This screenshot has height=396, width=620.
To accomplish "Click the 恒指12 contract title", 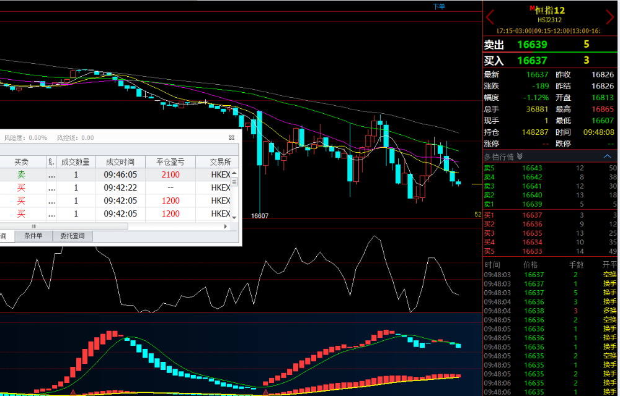I will coord(550,11).
